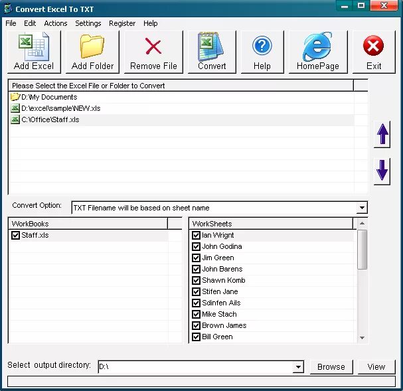The image size is (403, 391).
Task: Click the Remove File red X icon
Action: coord(153,46)
